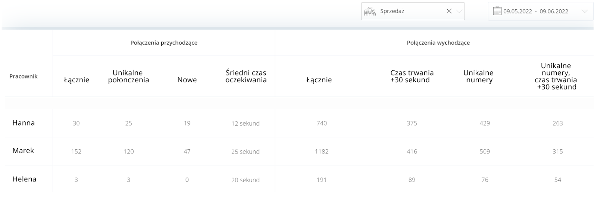
Task: Open employee Marek's row
Action: pos(23,151)
